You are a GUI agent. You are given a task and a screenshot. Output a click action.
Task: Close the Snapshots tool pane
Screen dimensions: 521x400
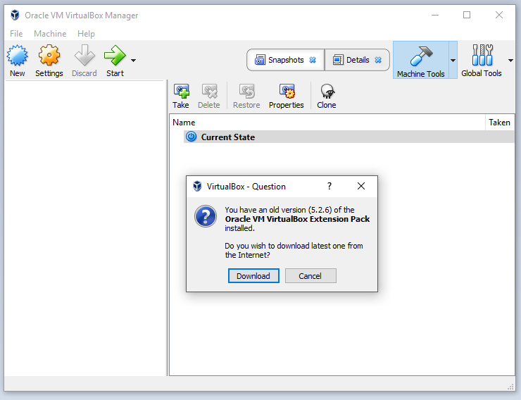(313, 60)
